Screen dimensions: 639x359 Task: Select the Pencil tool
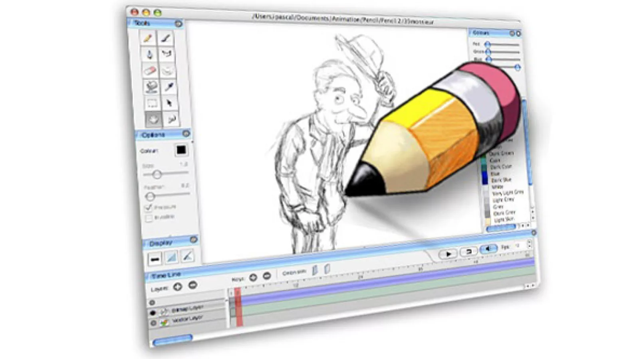(148, 38)
